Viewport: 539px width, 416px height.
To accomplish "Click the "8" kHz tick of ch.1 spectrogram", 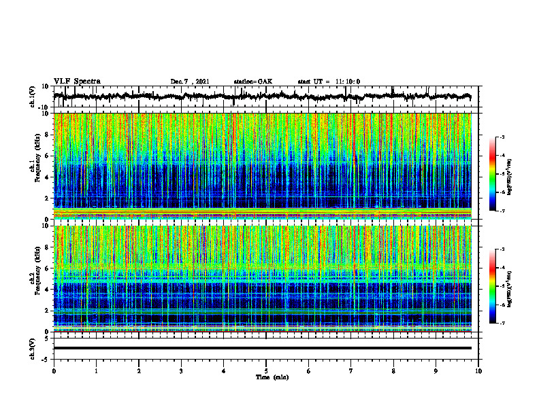I will point(47,135).
